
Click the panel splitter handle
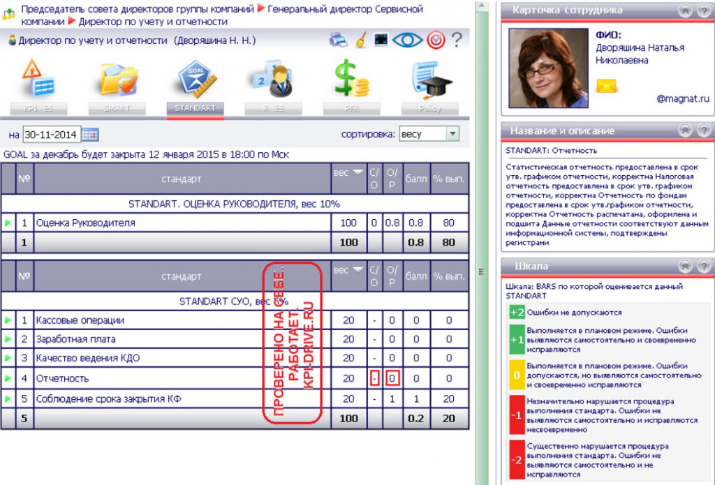482,271
